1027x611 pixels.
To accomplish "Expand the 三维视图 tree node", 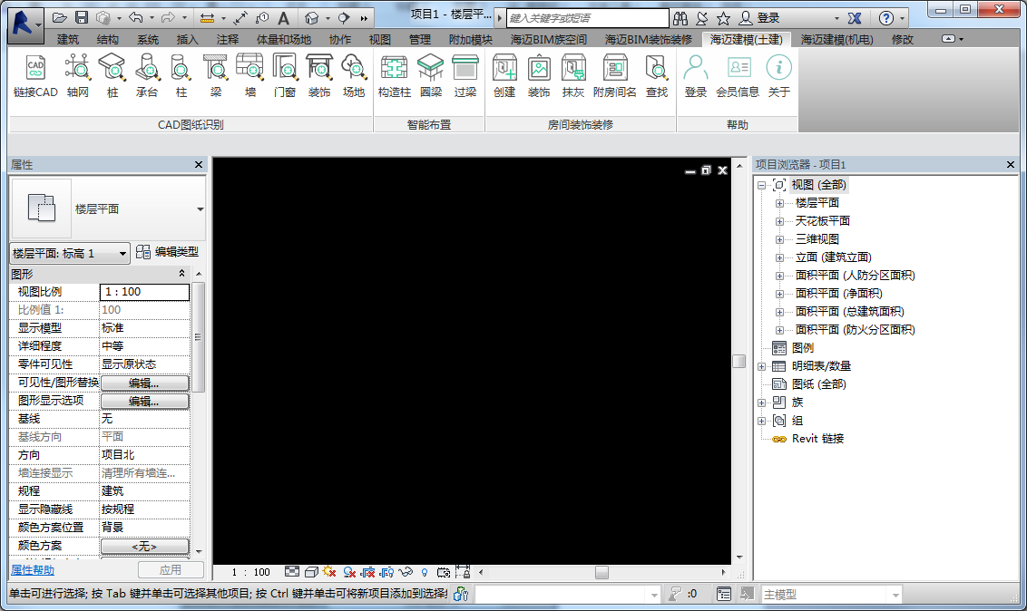I will [779, 239].
